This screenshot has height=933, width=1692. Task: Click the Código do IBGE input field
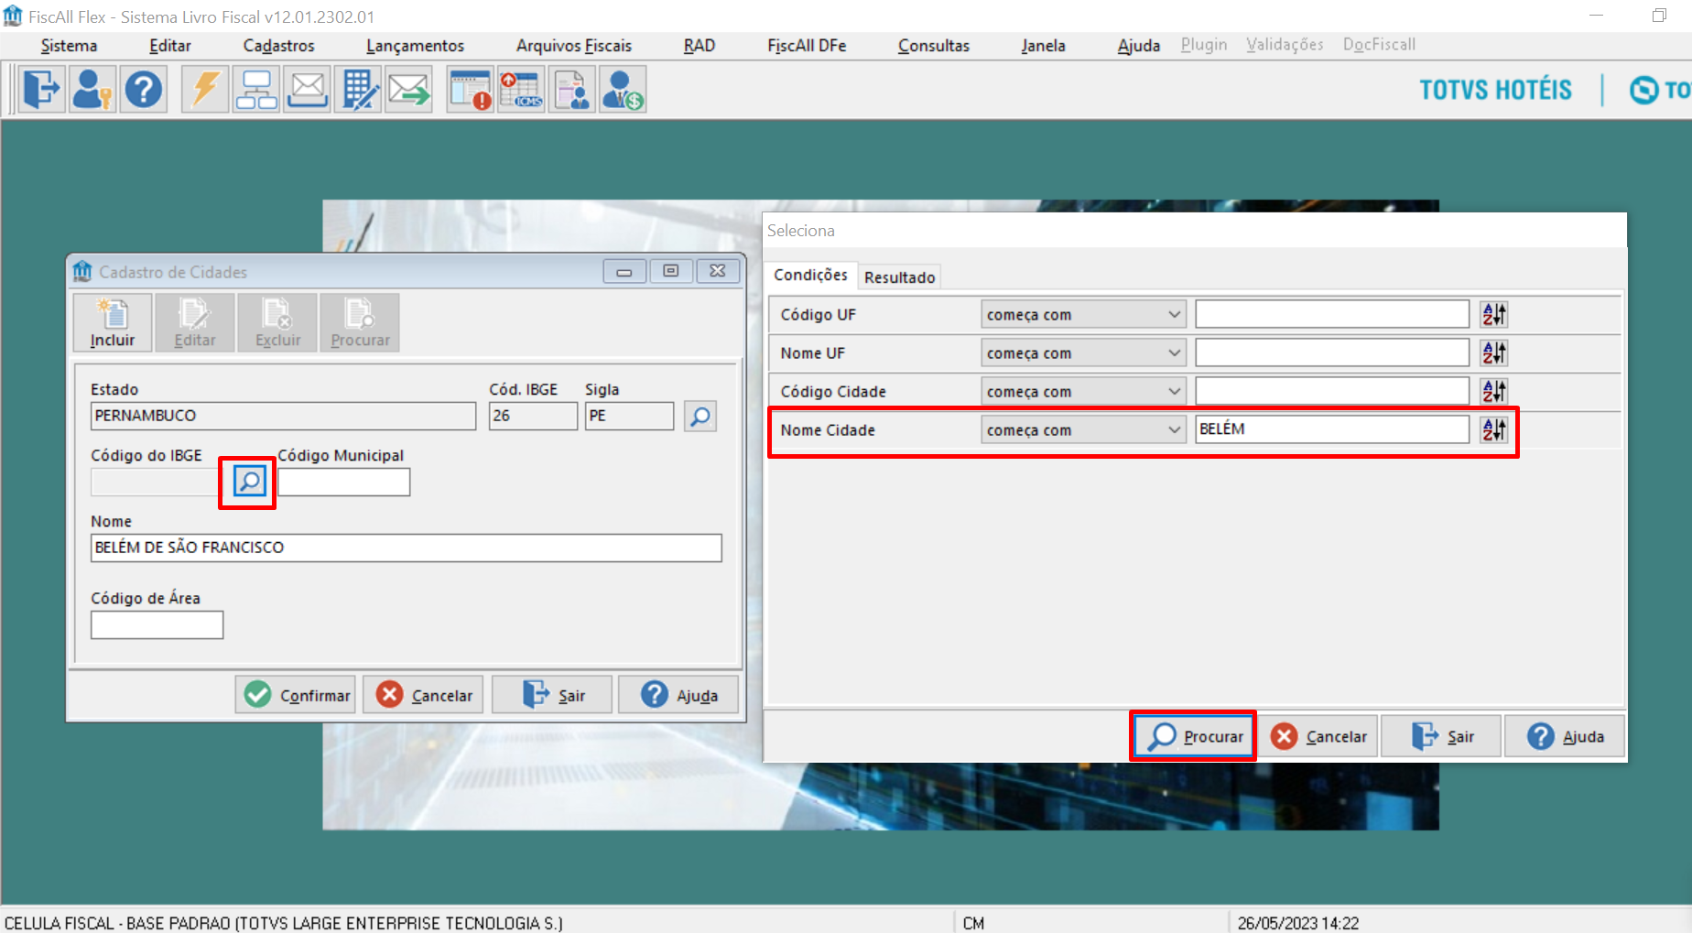[157, 482]
